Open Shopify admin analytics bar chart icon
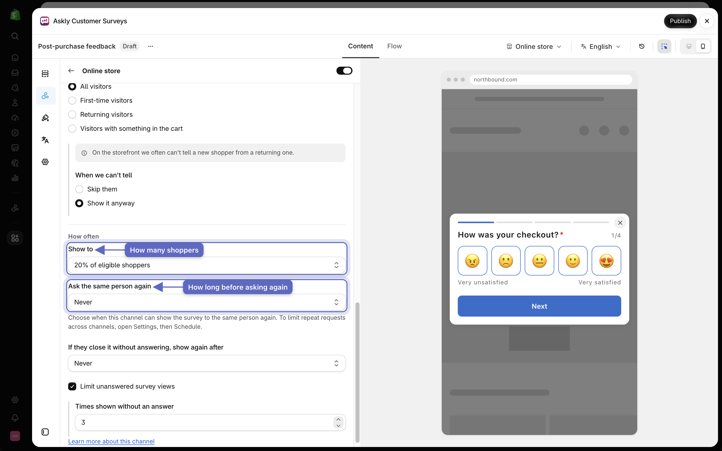722x451 pixels. [15, 178]
